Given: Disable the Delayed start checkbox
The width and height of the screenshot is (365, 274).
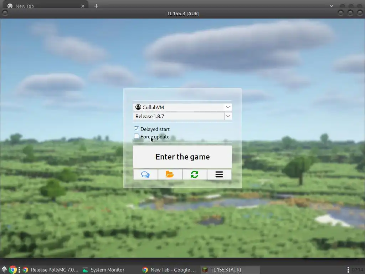Looking at the screenshot, I should tap(137, 129).
